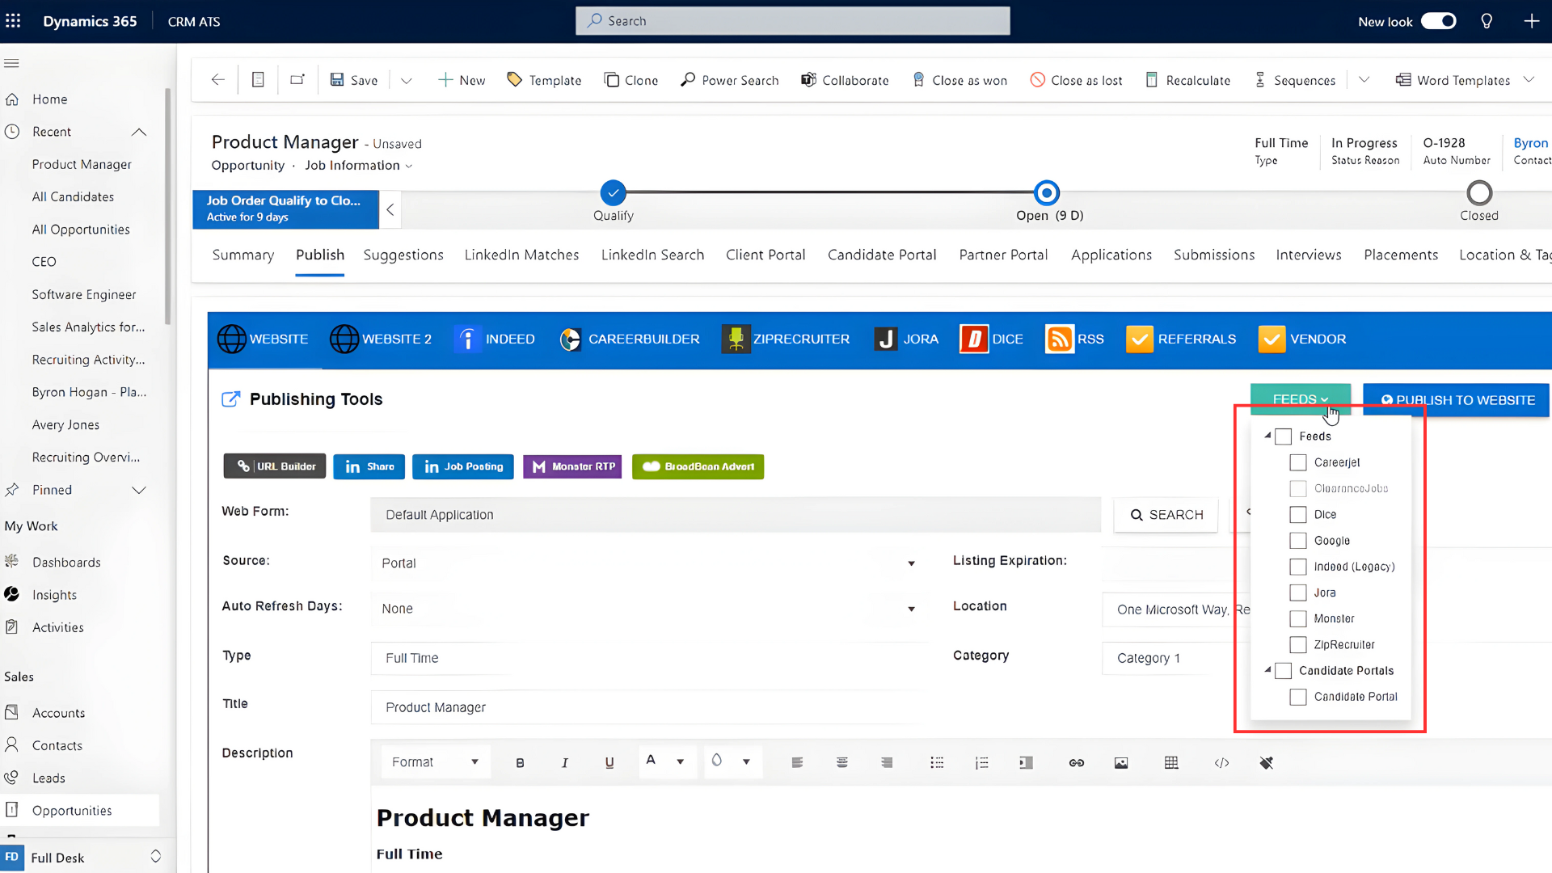Open record set page icon
Image resolution: width=1552 pixels, height=873 pixels.
(258, 80)
